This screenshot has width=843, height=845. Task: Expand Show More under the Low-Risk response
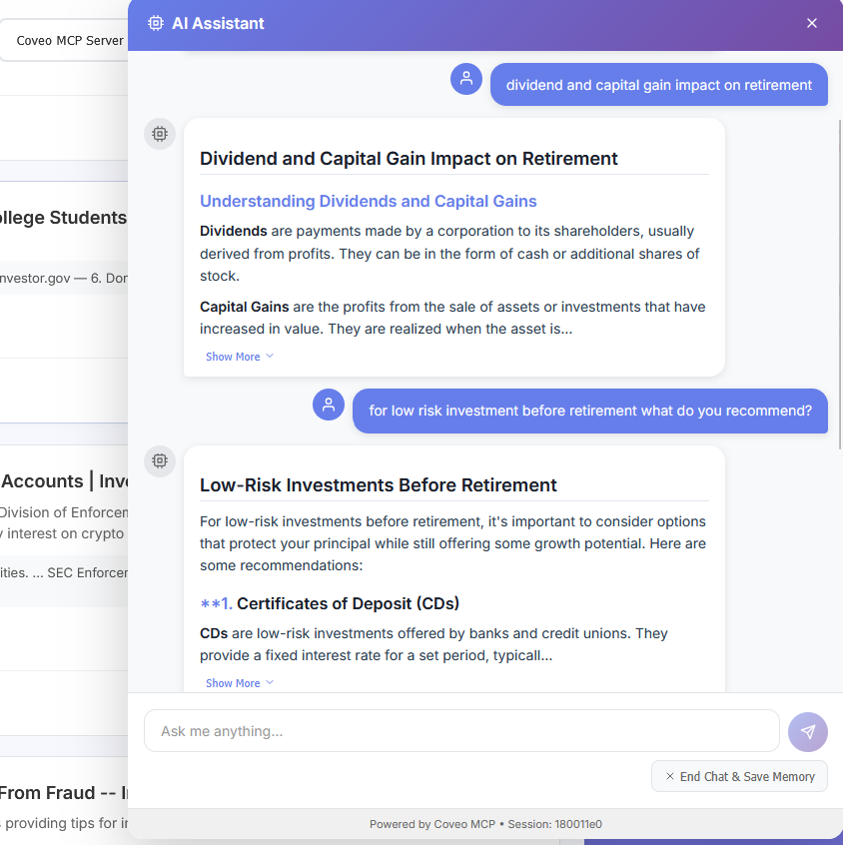[239, 683]
